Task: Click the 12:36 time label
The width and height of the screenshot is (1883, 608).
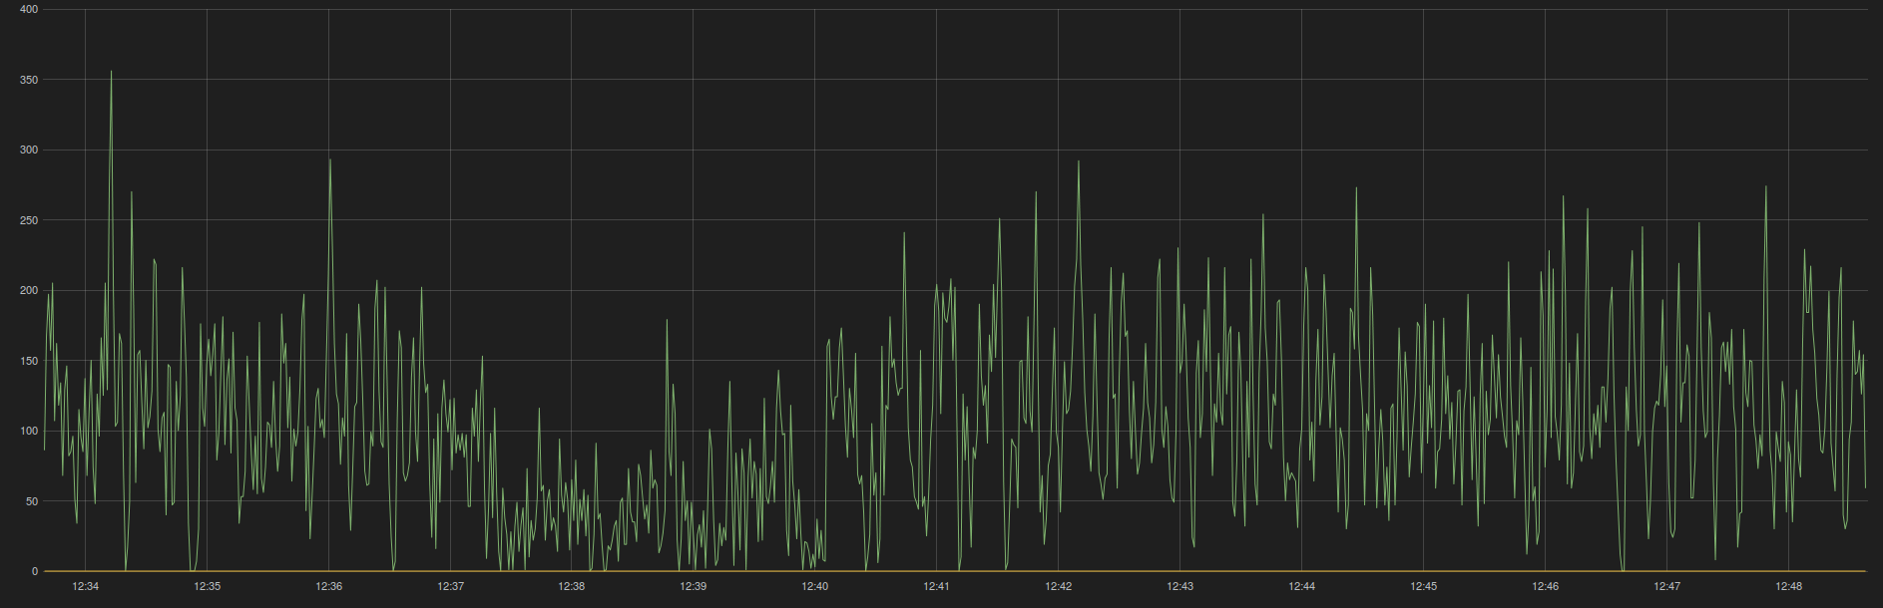Action: [x=329, y=586]
